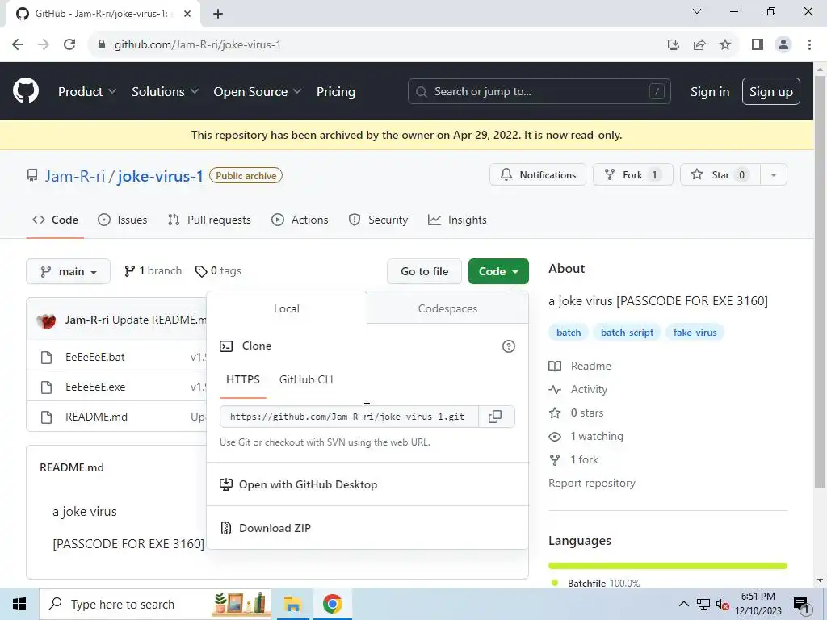Click Sign in link
The height and width of the screenshot is (620, 827).
(710, 92)
